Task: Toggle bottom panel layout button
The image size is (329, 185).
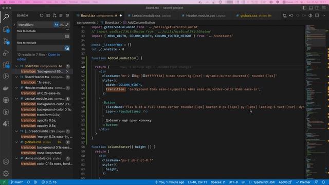Action: pos(310,8)
